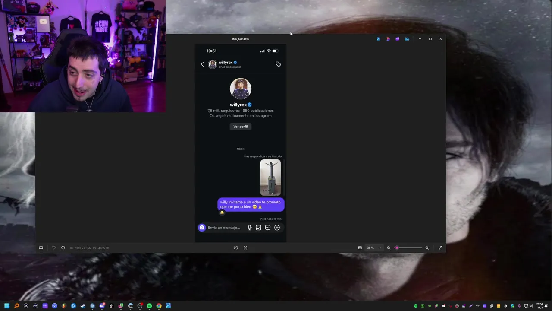The width and height of the screenshot is (552, 311).
Task: Open the volume control in the system tray
Action: click(x=531, y=306)
